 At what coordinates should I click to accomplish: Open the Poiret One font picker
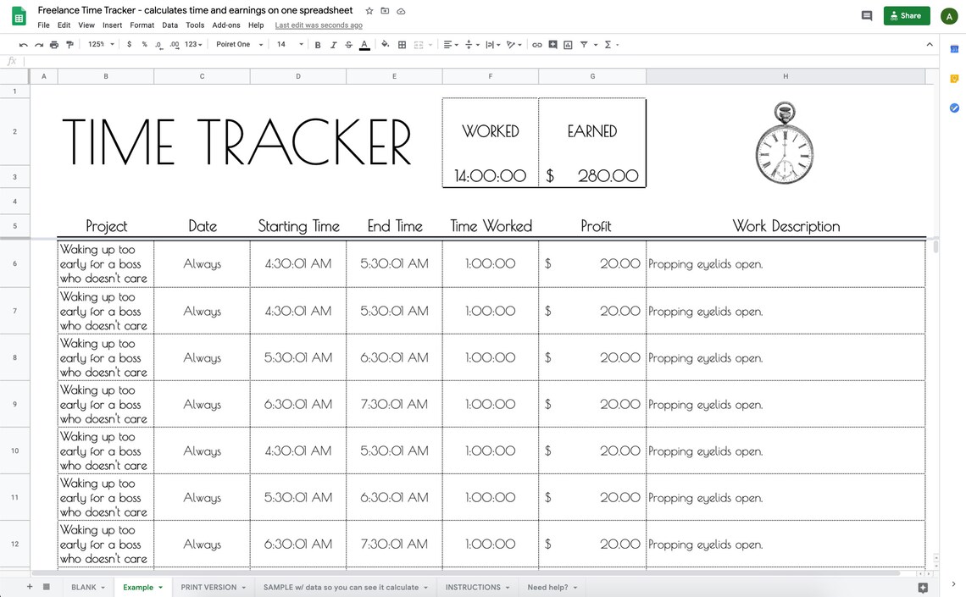pos(234,44)
